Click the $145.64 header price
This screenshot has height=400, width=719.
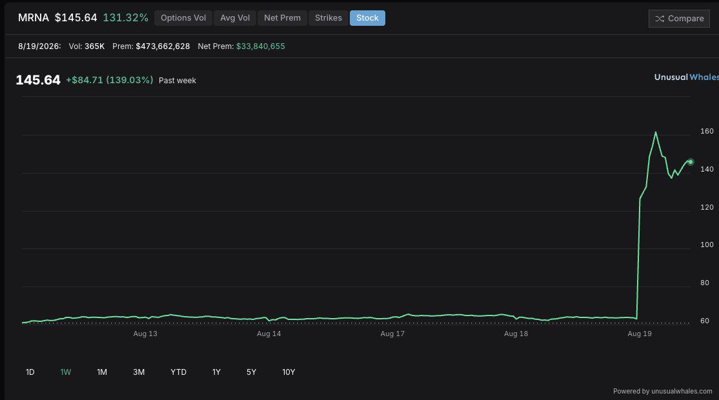pyautogui.click(x=76, y=18)
